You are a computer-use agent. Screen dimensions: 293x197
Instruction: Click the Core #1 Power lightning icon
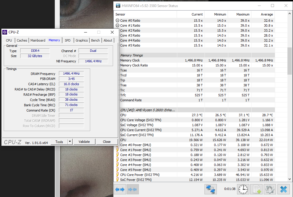[x=117, y=150]
